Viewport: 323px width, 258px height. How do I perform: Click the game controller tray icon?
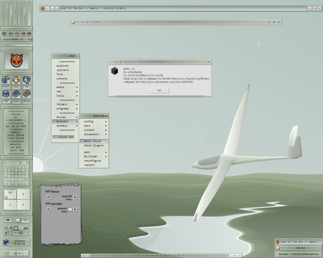pyautogui.click(x=25, y=228)
